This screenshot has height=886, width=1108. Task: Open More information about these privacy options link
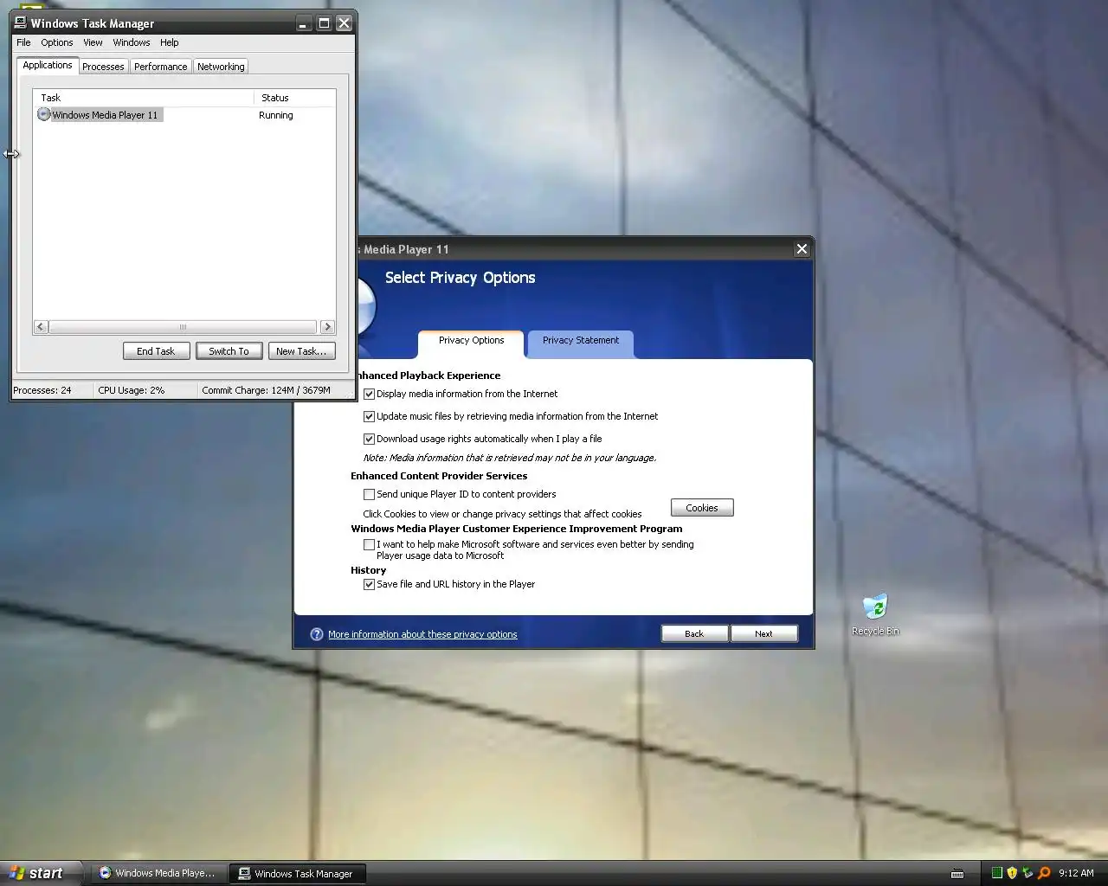click(x=422, y=634)
